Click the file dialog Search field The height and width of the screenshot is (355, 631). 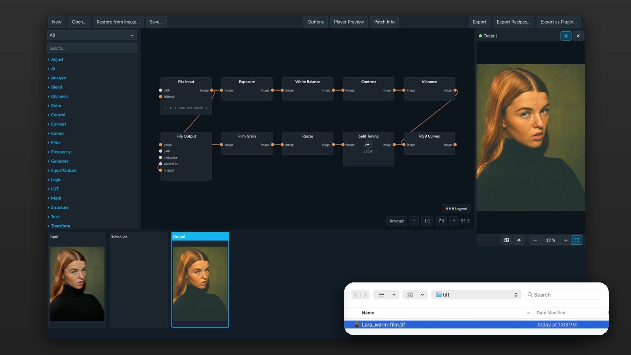pyautogui.click(x=563, y=295)
